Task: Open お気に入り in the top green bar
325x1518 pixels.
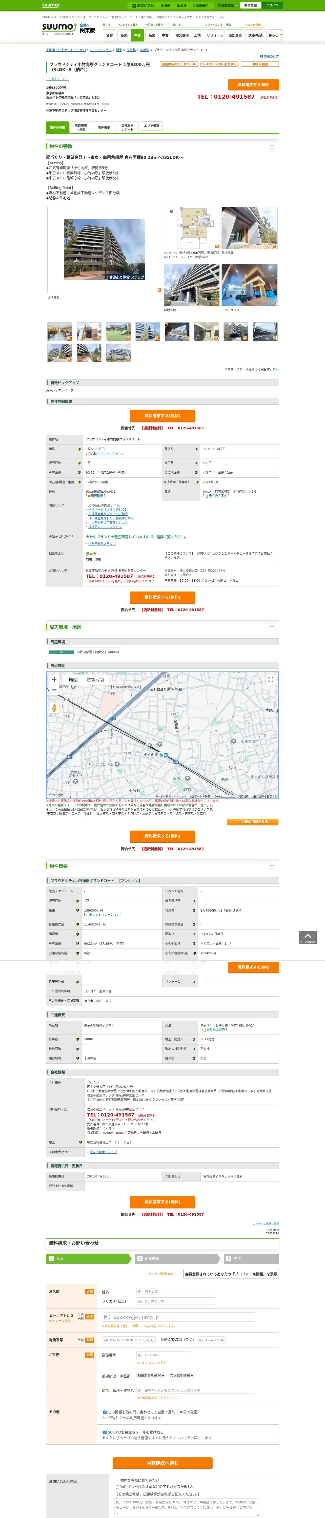Action: [x=143, y=5]
